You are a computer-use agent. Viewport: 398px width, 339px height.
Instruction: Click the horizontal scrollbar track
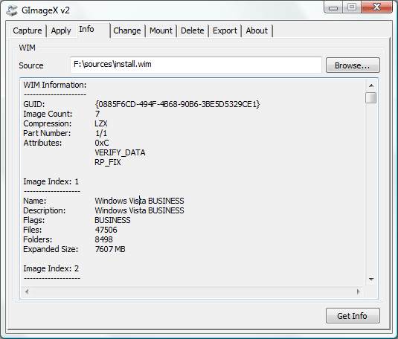click(193, 291)
